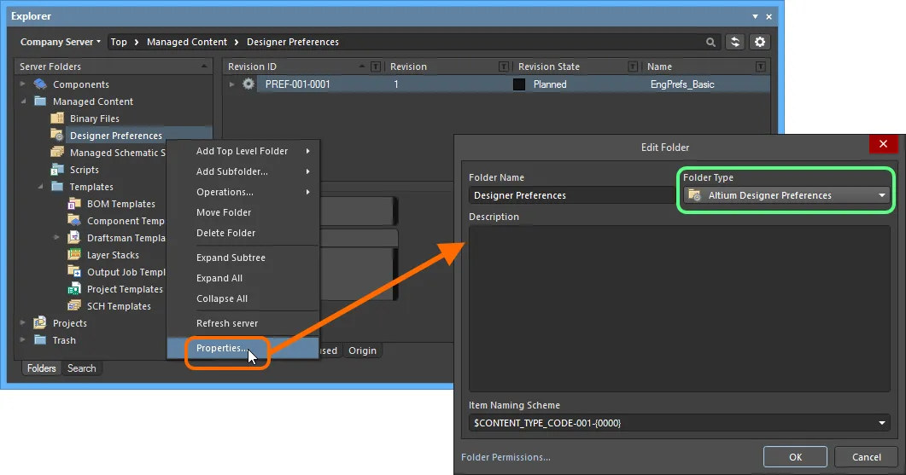Click the Projects folder icon
Image resolution: width=906 pixels, height=475 pixels.
40,322
